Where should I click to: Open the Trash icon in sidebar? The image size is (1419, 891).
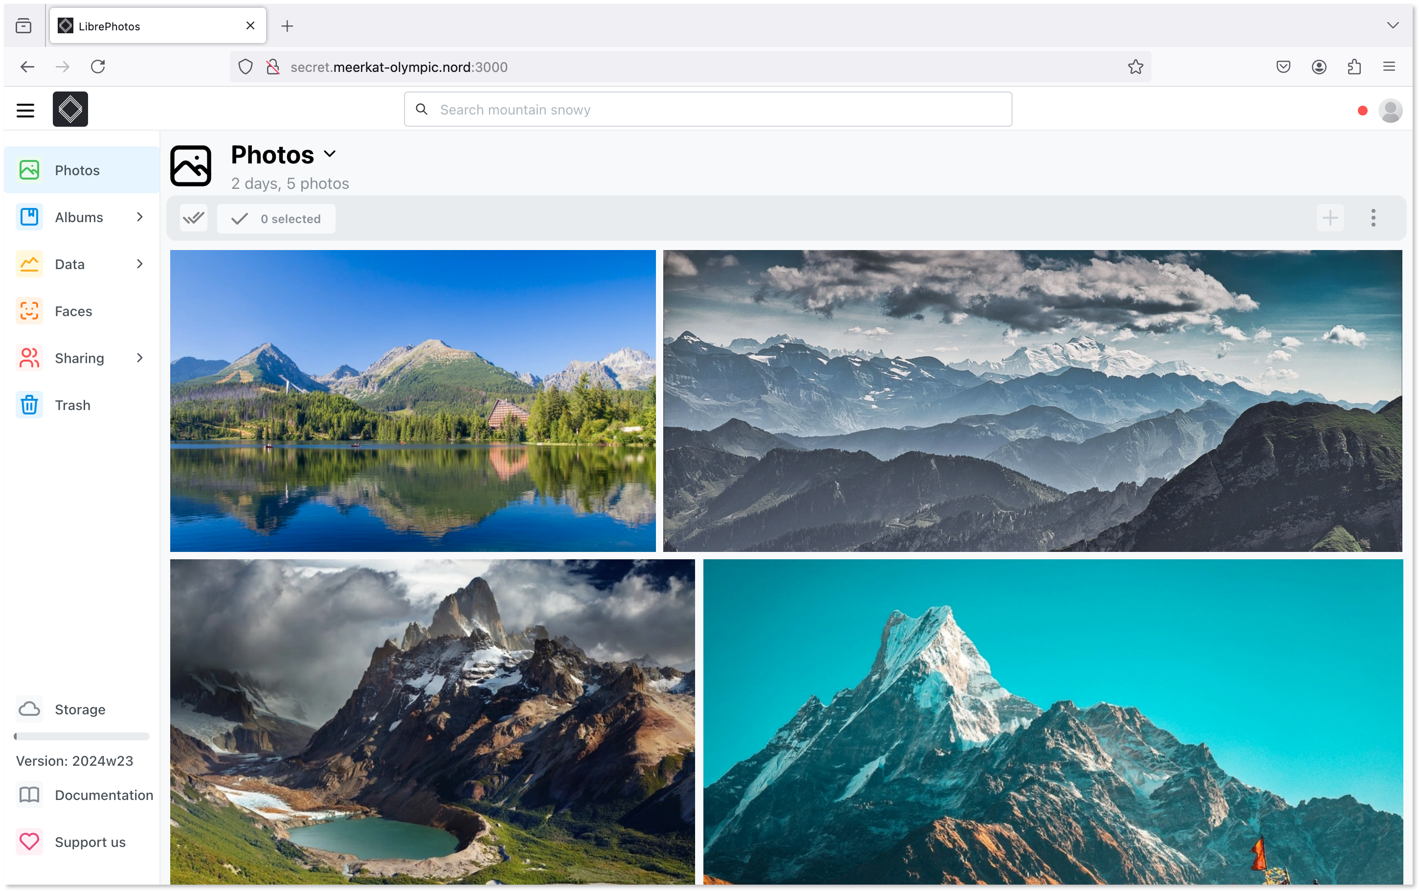coord(29,405)
